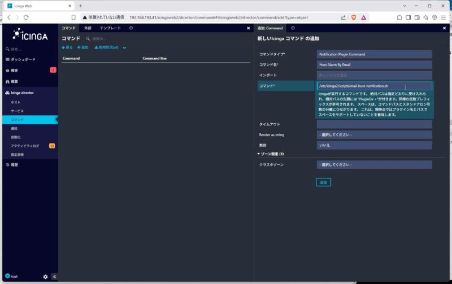Select the highlighted Commands (コマンド) sidebar item

point(30,120)
